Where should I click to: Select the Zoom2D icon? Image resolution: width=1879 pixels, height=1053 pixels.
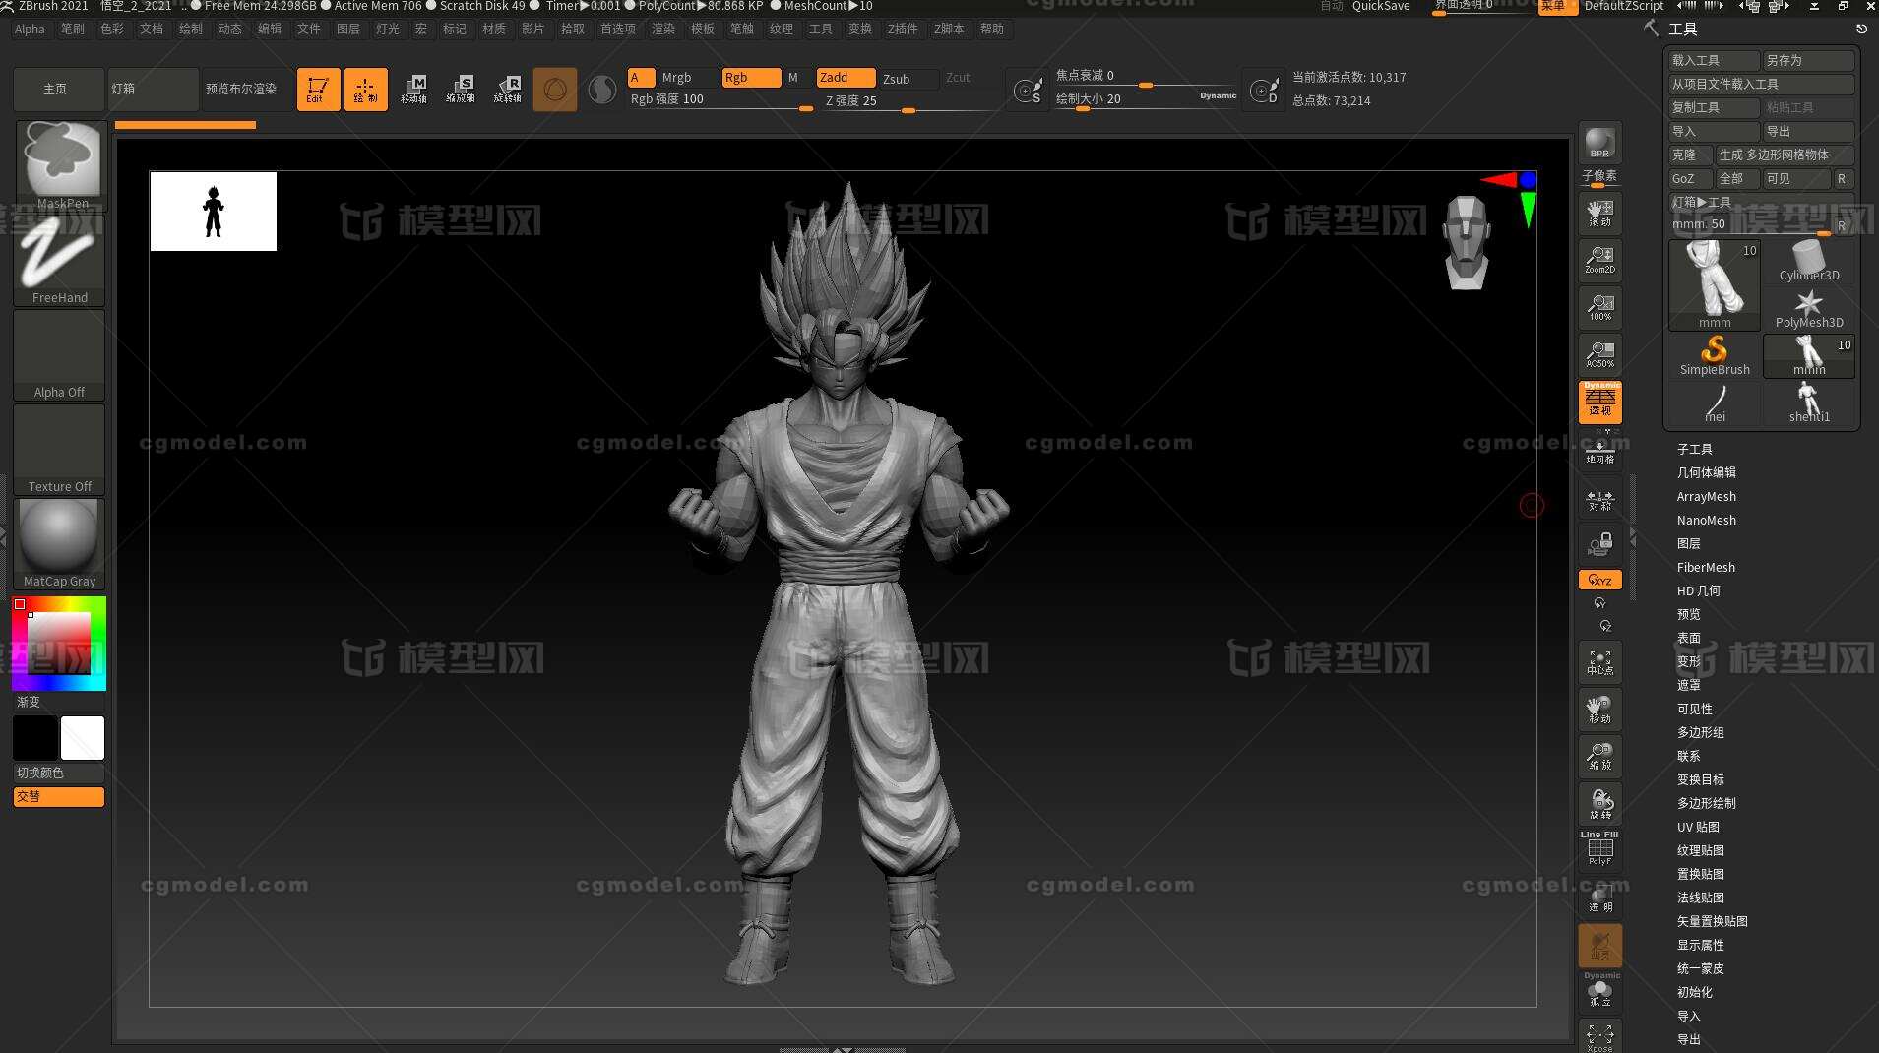[1599, 261]
